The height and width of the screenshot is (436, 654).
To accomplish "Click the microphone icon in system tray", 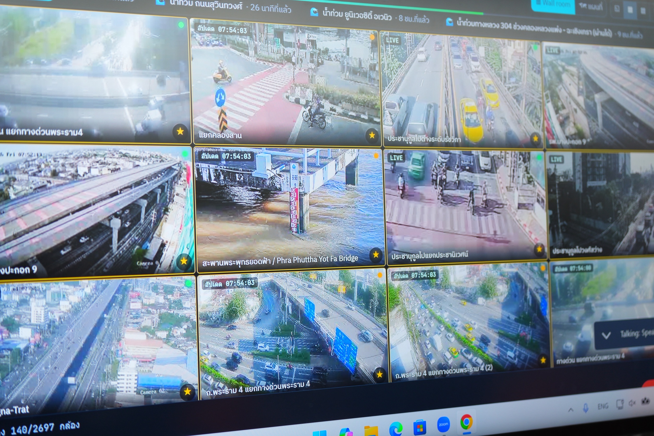I will (x=585, y=408).
